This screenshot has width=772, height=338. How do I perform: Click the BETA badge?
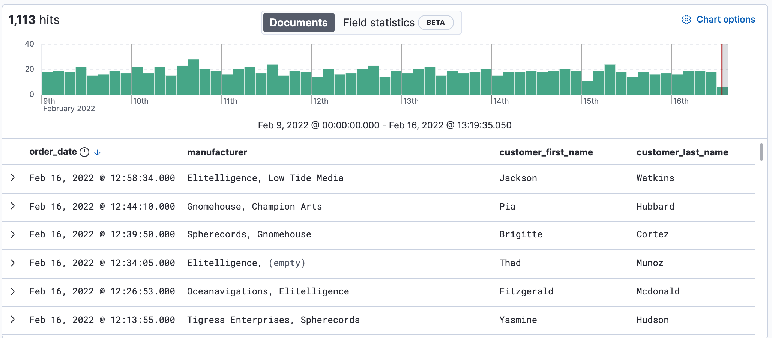pyautogui.click(x=436, y=23)
